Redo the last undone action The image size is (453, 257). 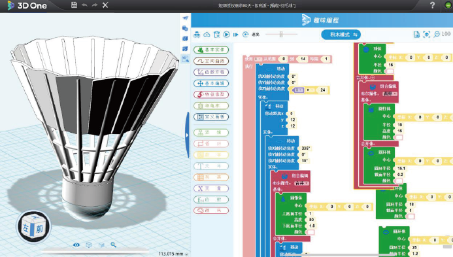(x=95, y=5)
